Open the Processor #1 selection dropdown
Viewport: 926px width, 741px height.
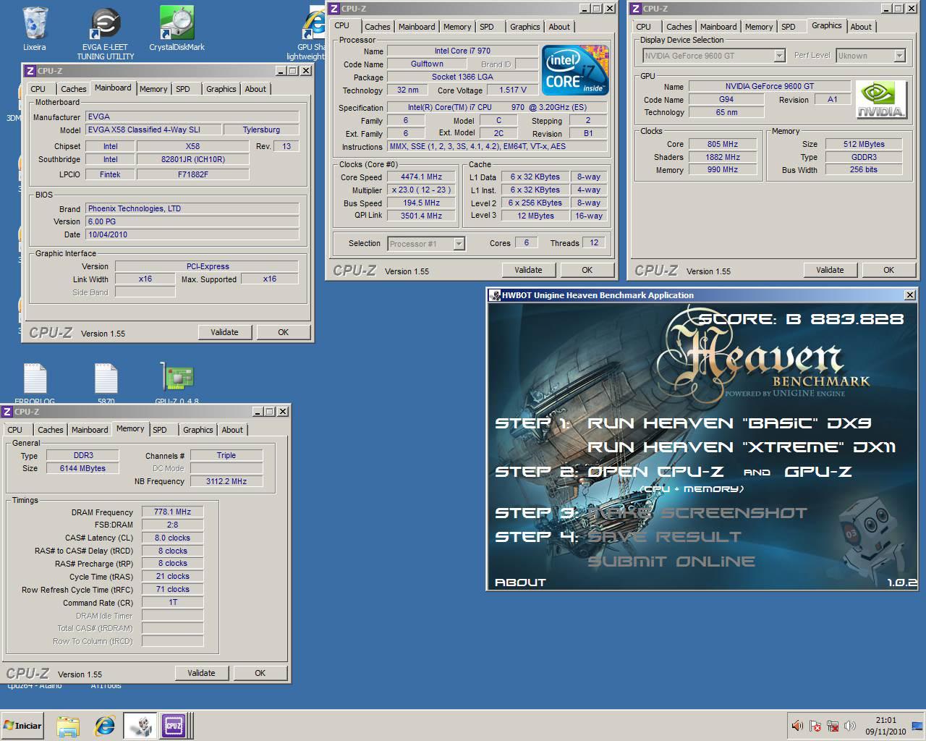click(x=426, y=244)
